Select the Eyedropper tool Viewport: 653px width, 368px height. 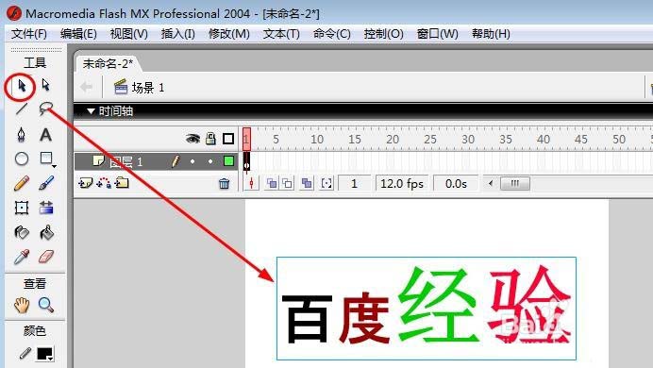[x=22, y=257]
